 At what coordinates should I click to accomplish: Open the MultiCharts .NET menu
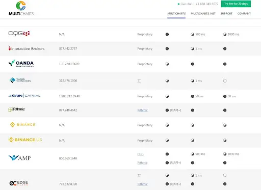pyautogui.click(x=203, y=13)
